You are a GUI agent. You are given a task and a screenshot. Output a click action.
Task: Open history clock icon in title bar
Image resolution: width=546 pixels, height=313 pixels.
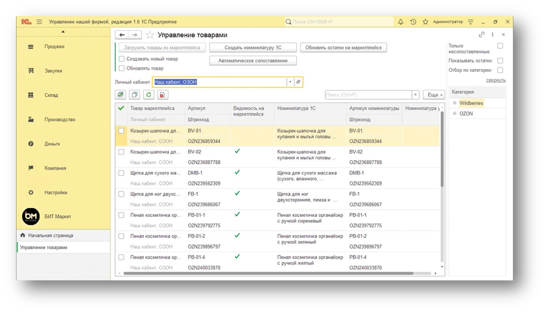coord(413,22)
